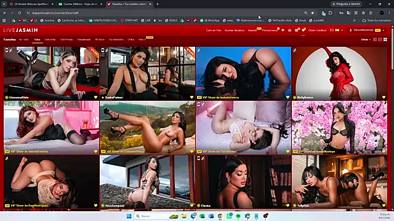Toggle favorite heart on GiovannaRiale card

(x=96, y=97)
